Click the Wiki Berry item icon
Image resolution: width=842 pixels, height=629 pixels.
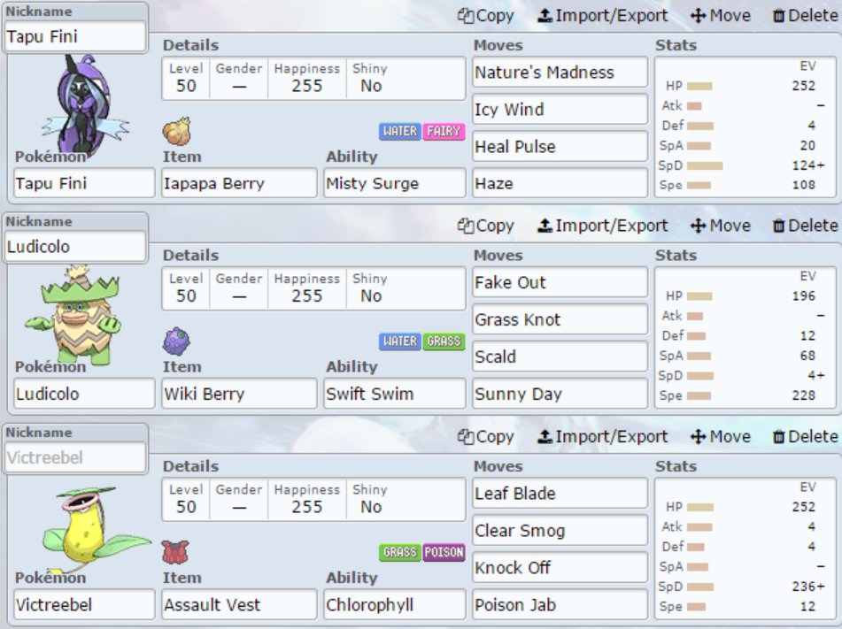(x=177, y=341)
